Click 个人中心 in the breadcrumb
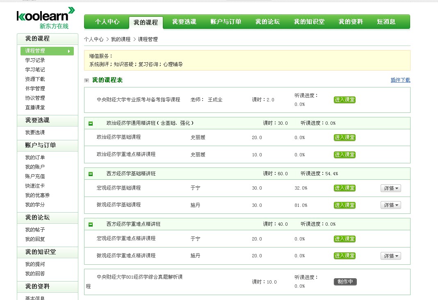438x300 pixels. point(94,39)
